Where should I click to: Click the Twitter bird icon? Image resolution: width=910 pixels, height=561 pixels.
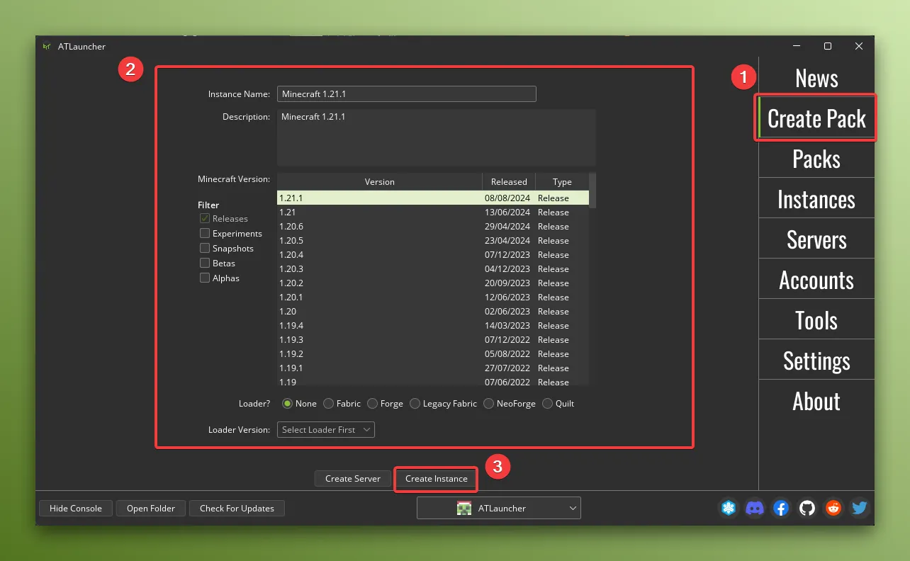pyautogui.click(x=859, y=508)
